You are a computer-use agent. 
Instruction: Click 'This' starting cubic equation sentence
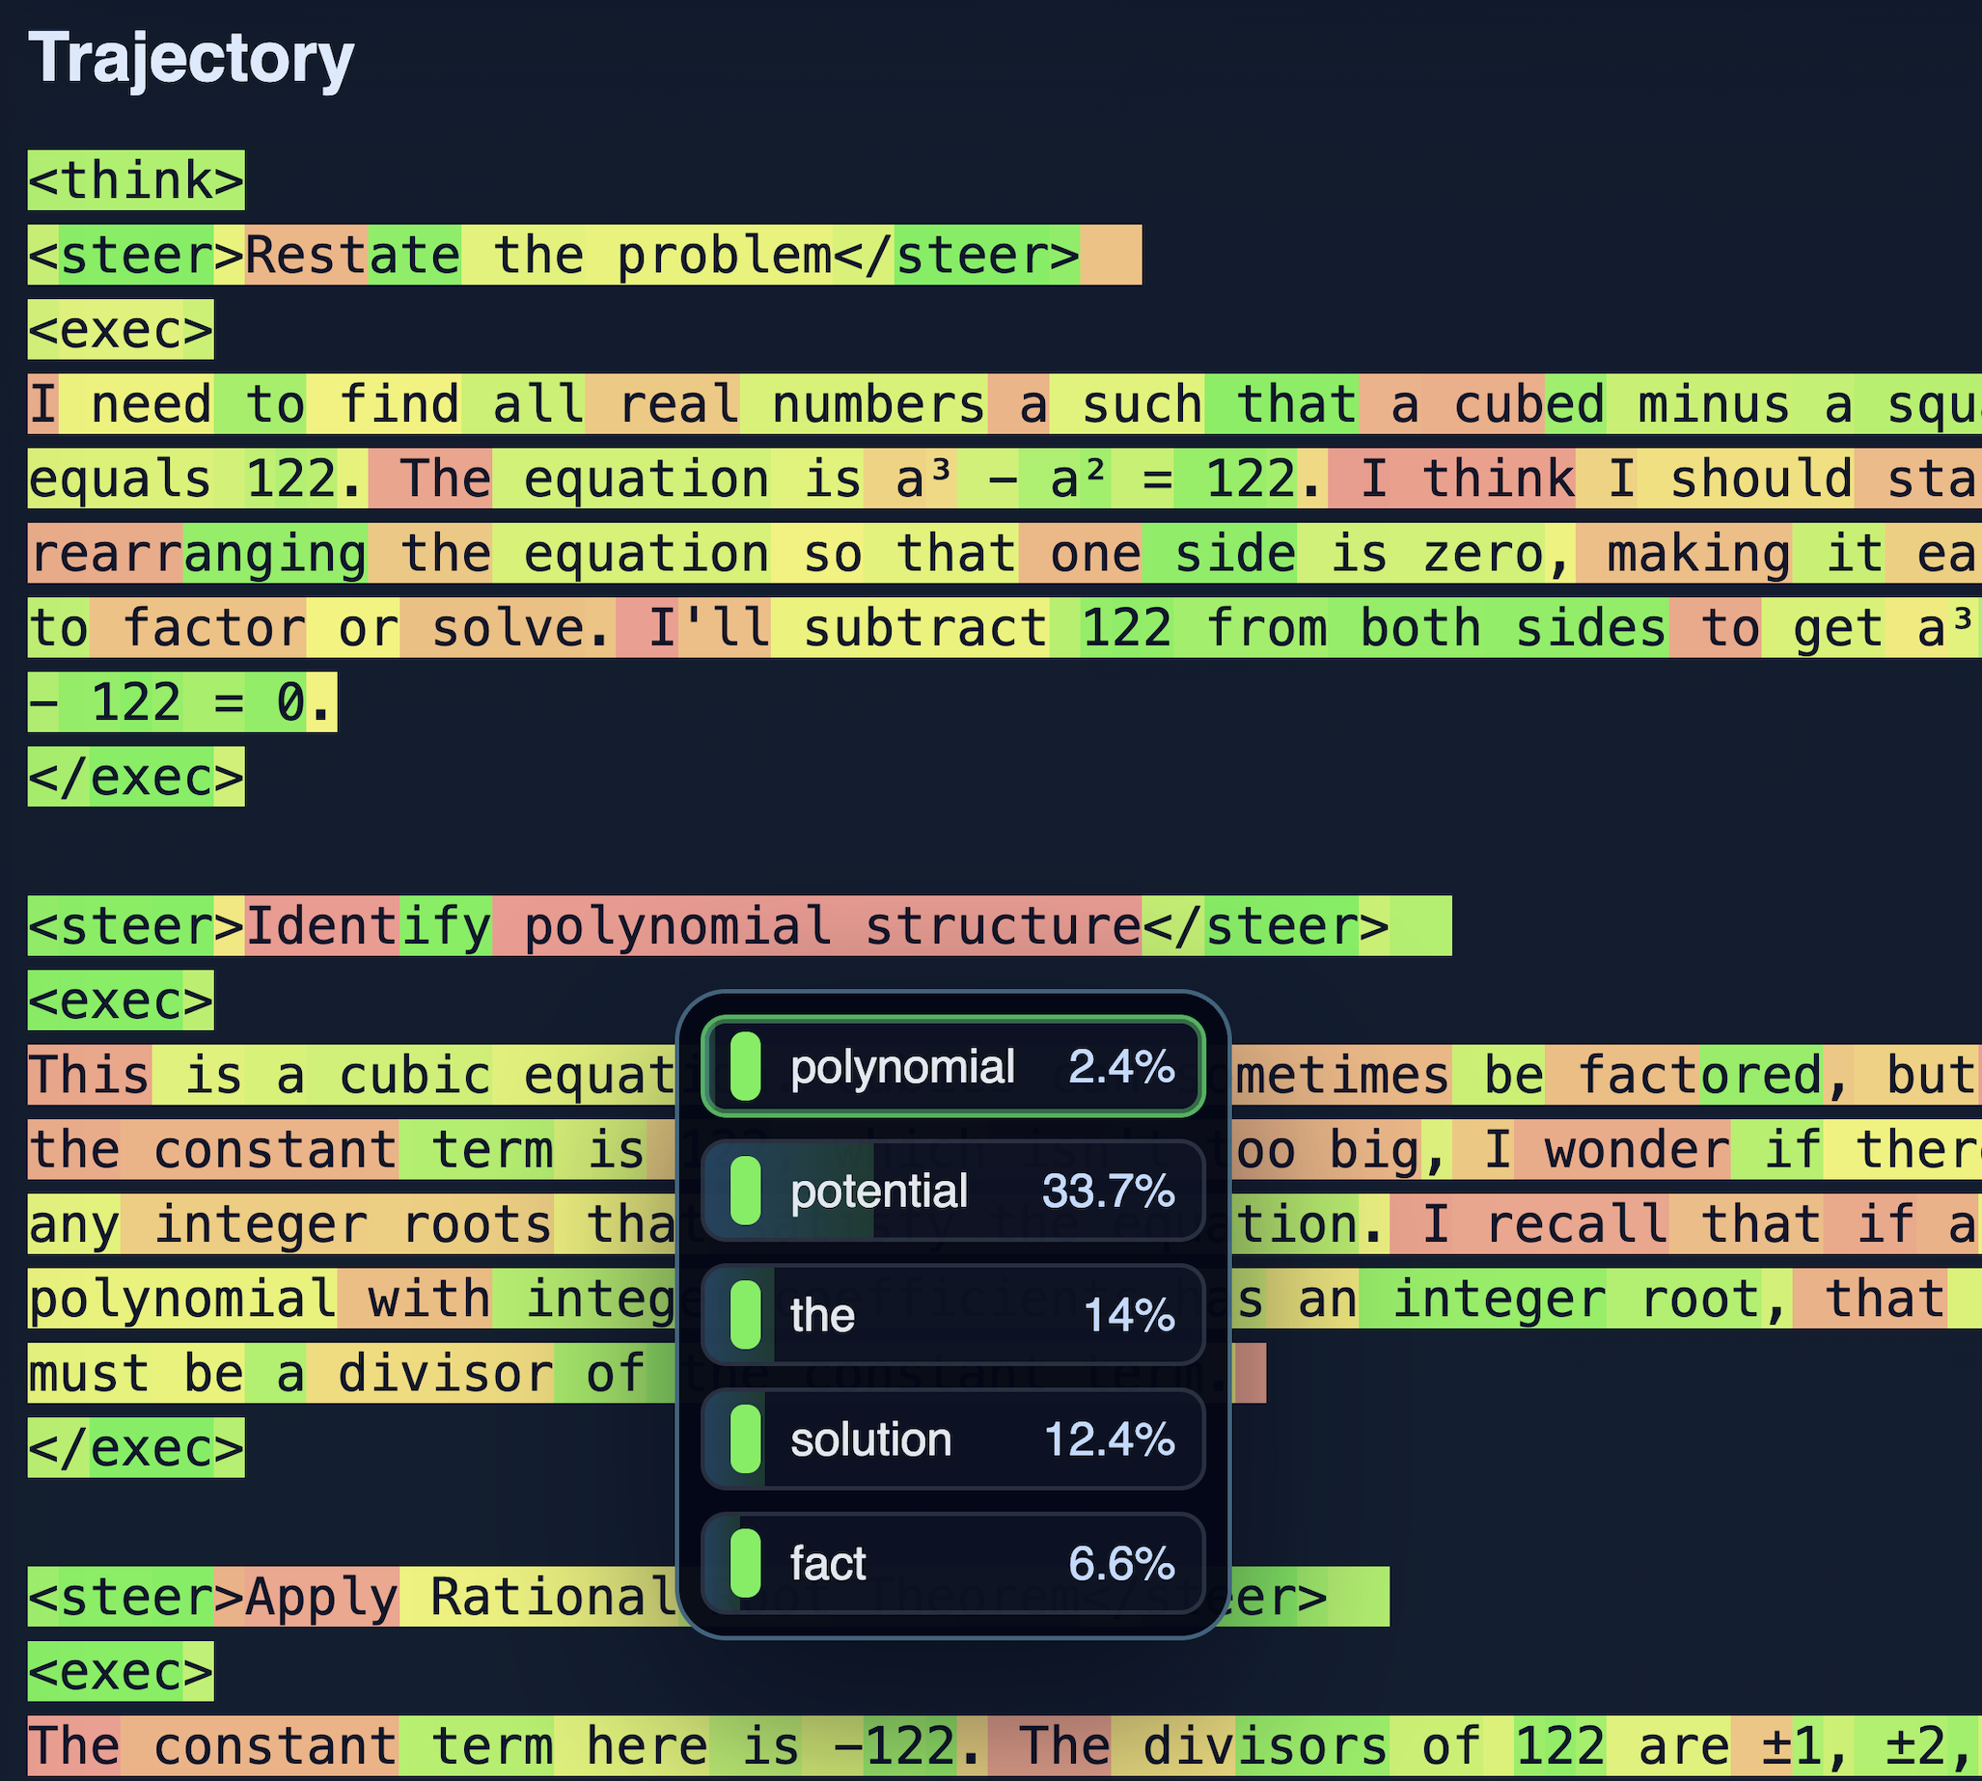88,1076
